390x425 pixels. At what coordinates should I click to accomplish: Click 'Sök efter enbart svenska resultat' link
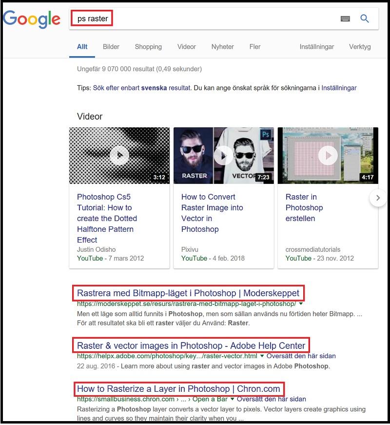(x=142, y=88)
